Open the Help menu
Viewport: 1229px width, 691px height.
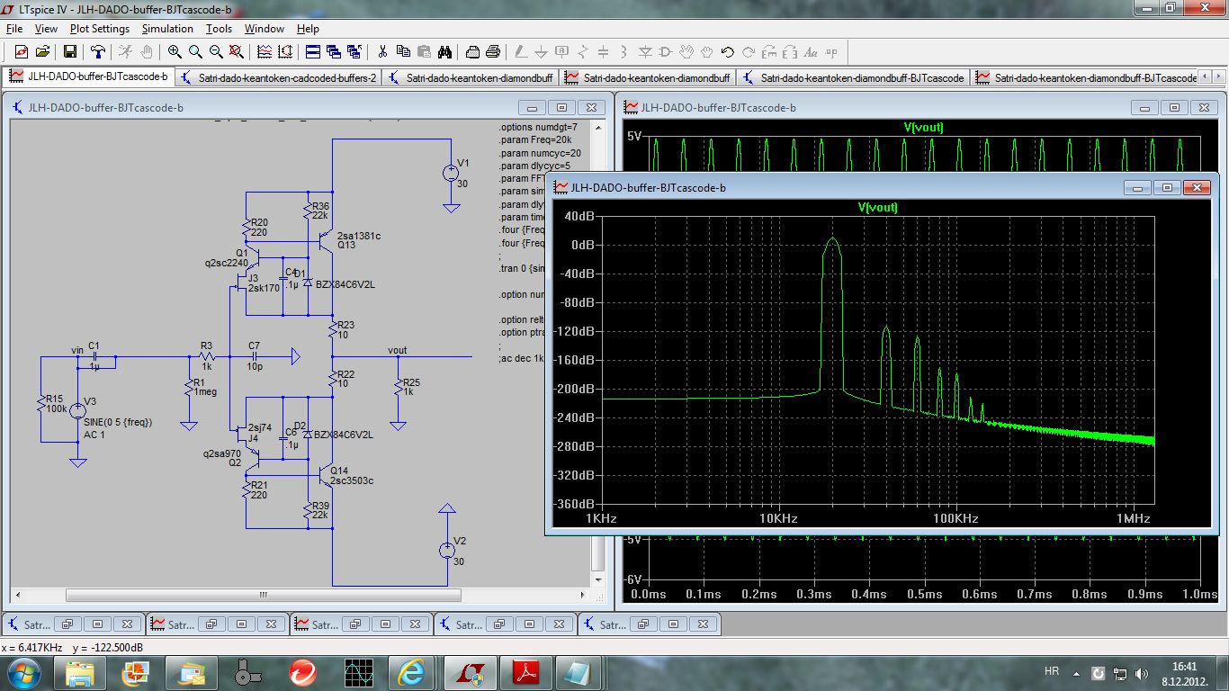pos(308,29)
